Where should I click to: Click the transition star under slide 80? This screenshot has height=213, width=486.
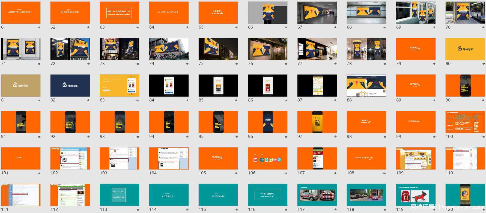pyautogui.click(x=484, y=64)
